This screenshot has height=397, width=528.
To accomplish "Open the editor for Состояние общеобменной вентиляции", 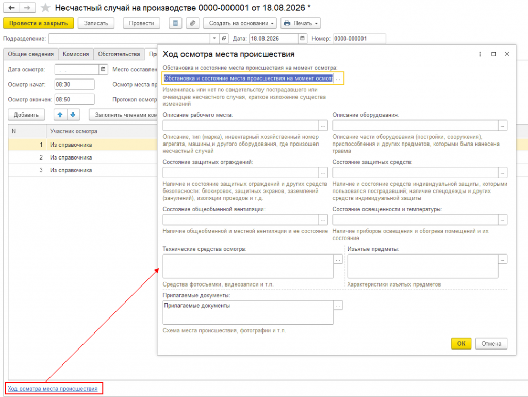I will pos(323,220).
